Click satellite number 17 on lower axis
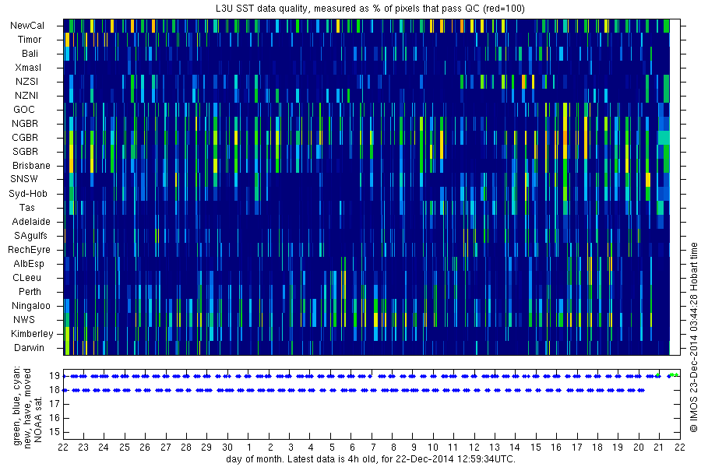This screenshot has width=701, height=467. click(55, 404)
